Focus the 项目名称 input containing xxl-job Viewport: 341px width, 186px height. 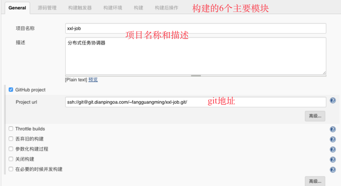coord(196,28)
